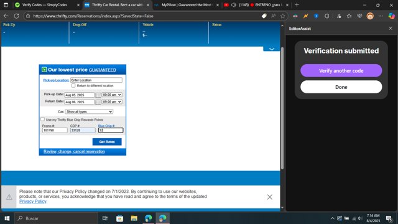Open pick-up time dropdown
Viewport: 398px width, 224px height.
coord(112,95)
